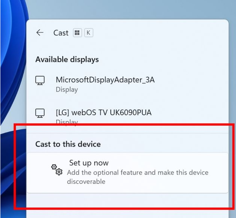The height and width of the screenshot is (218, 236).
Task: Connect to MicrosoftDisplayAdapter_3A display
Action: [105, 80]
